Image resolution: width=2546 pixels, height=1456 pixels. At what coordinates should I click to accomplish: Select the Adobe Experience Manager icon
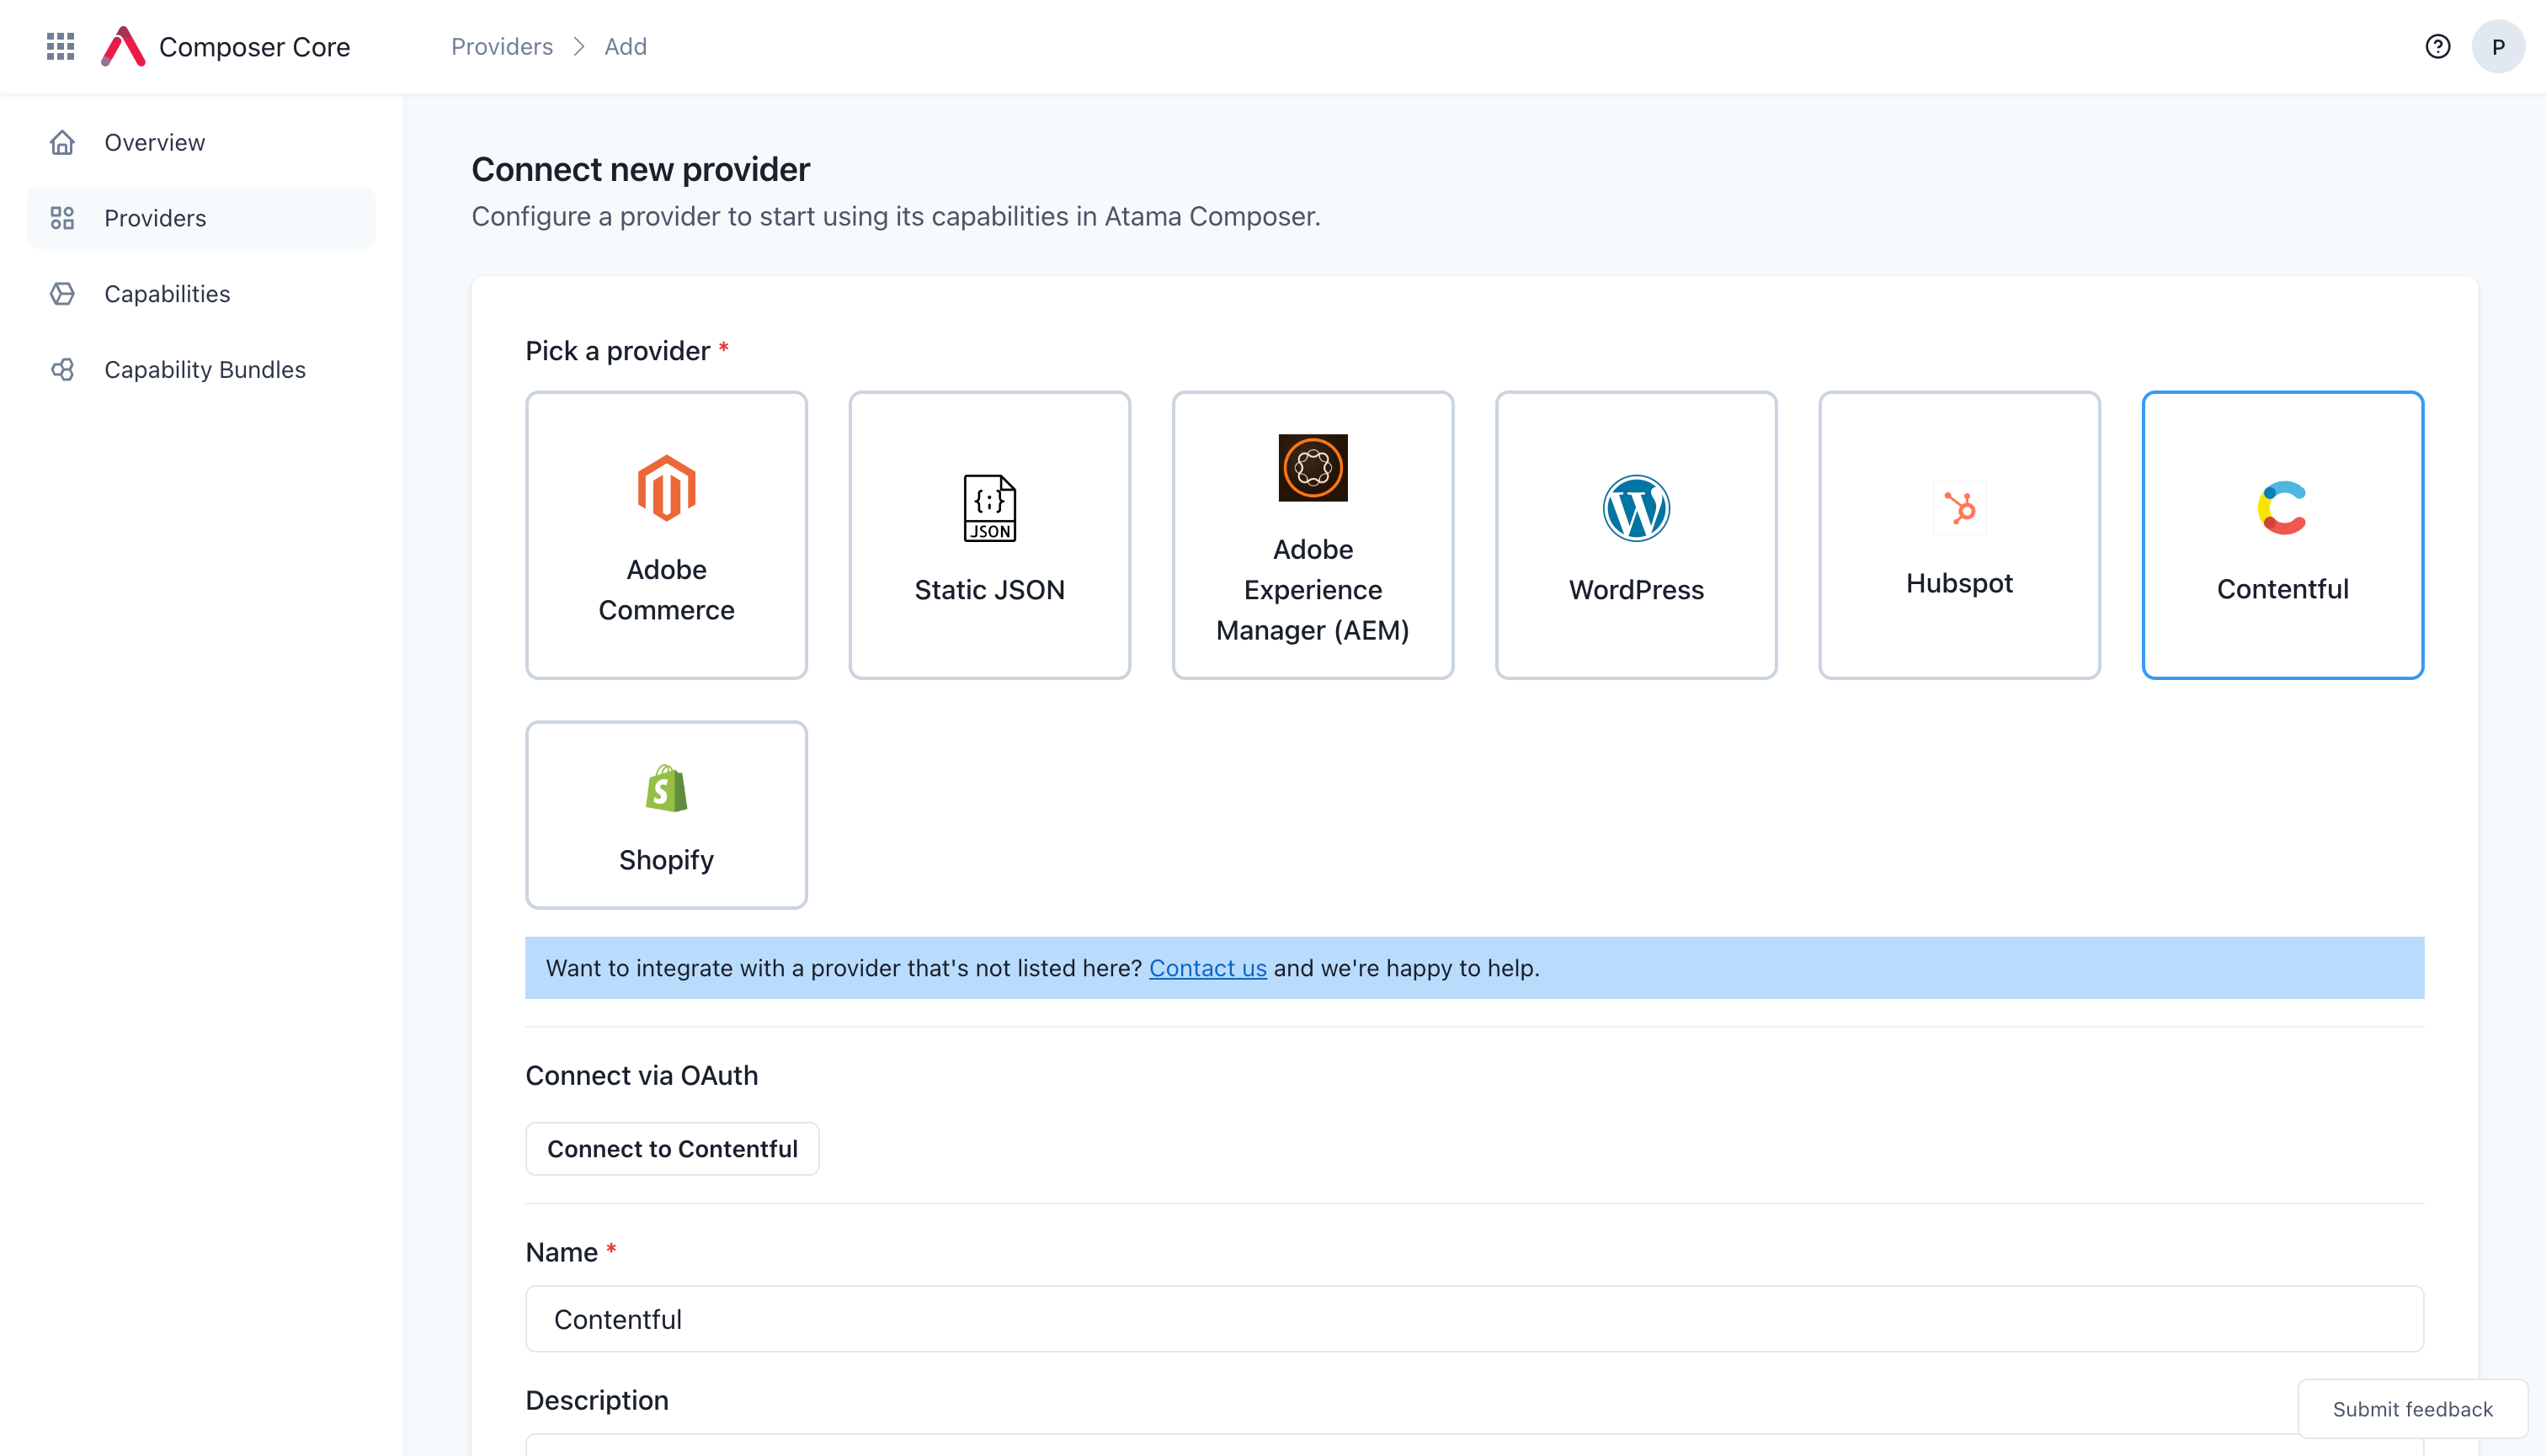click(1313, 467)
